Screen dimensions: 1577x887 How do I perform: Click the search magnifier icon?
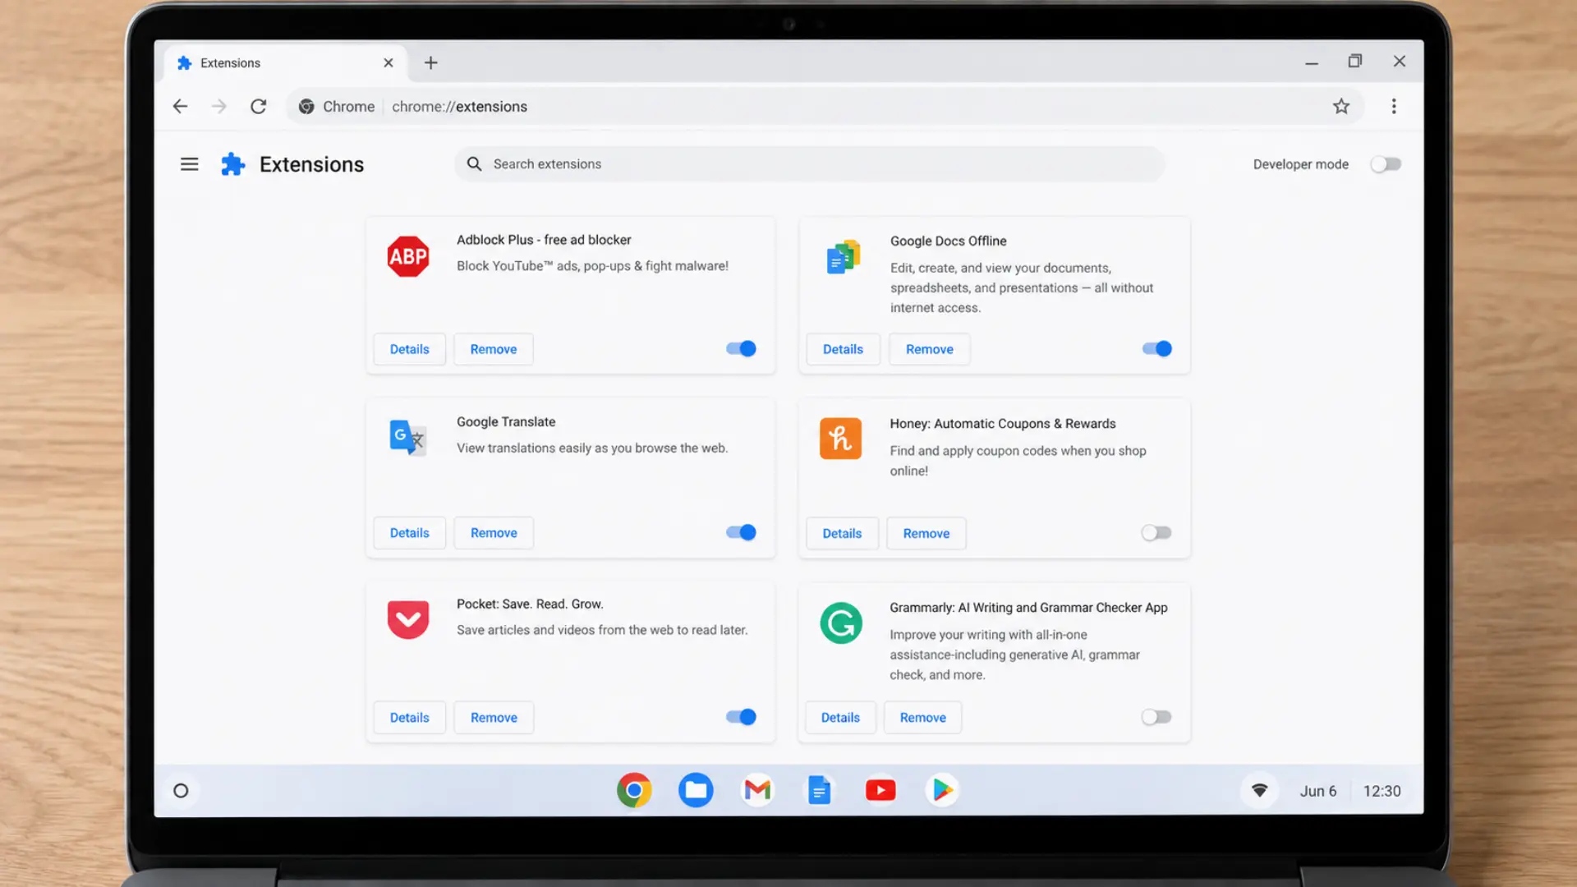click(x=474, y=164)
